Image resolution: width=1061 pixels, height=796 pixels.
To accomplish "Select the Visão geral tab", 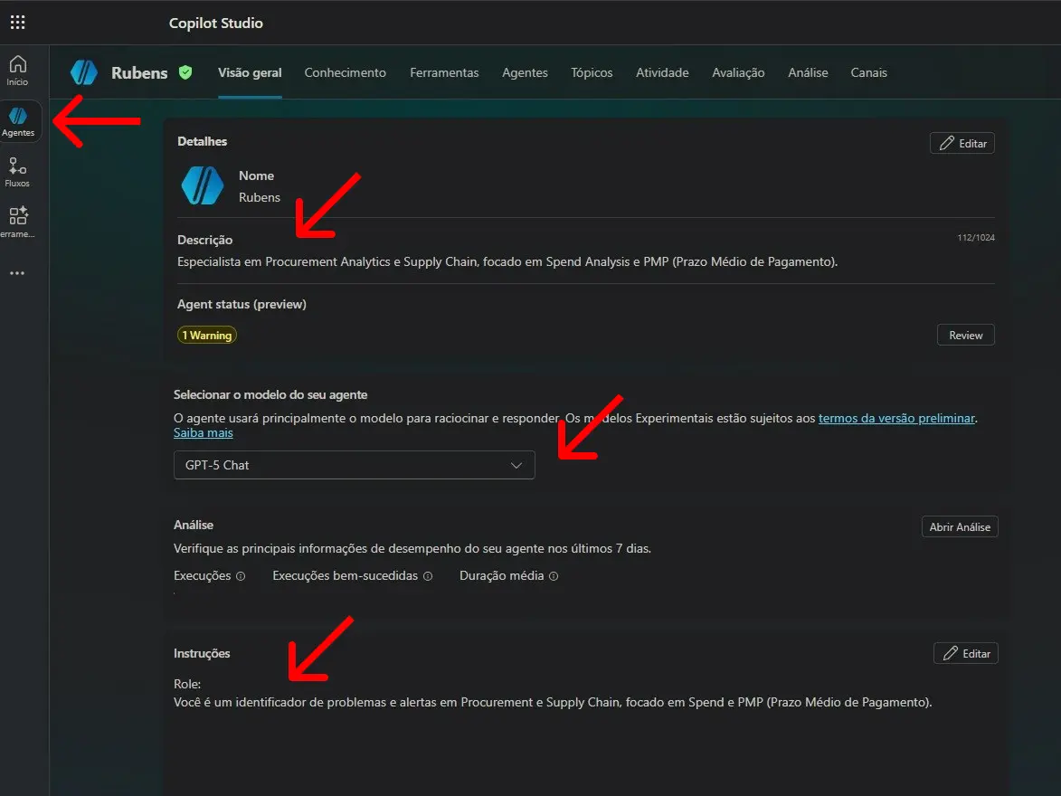I will [250, 72].
